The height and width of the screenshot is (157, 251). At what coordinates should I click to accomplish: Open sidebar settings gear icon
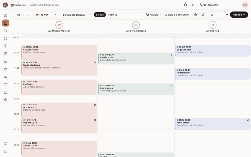(6, 100)
